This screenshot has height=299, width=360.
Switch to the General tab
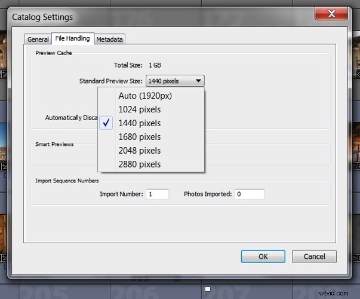(38, 39)
